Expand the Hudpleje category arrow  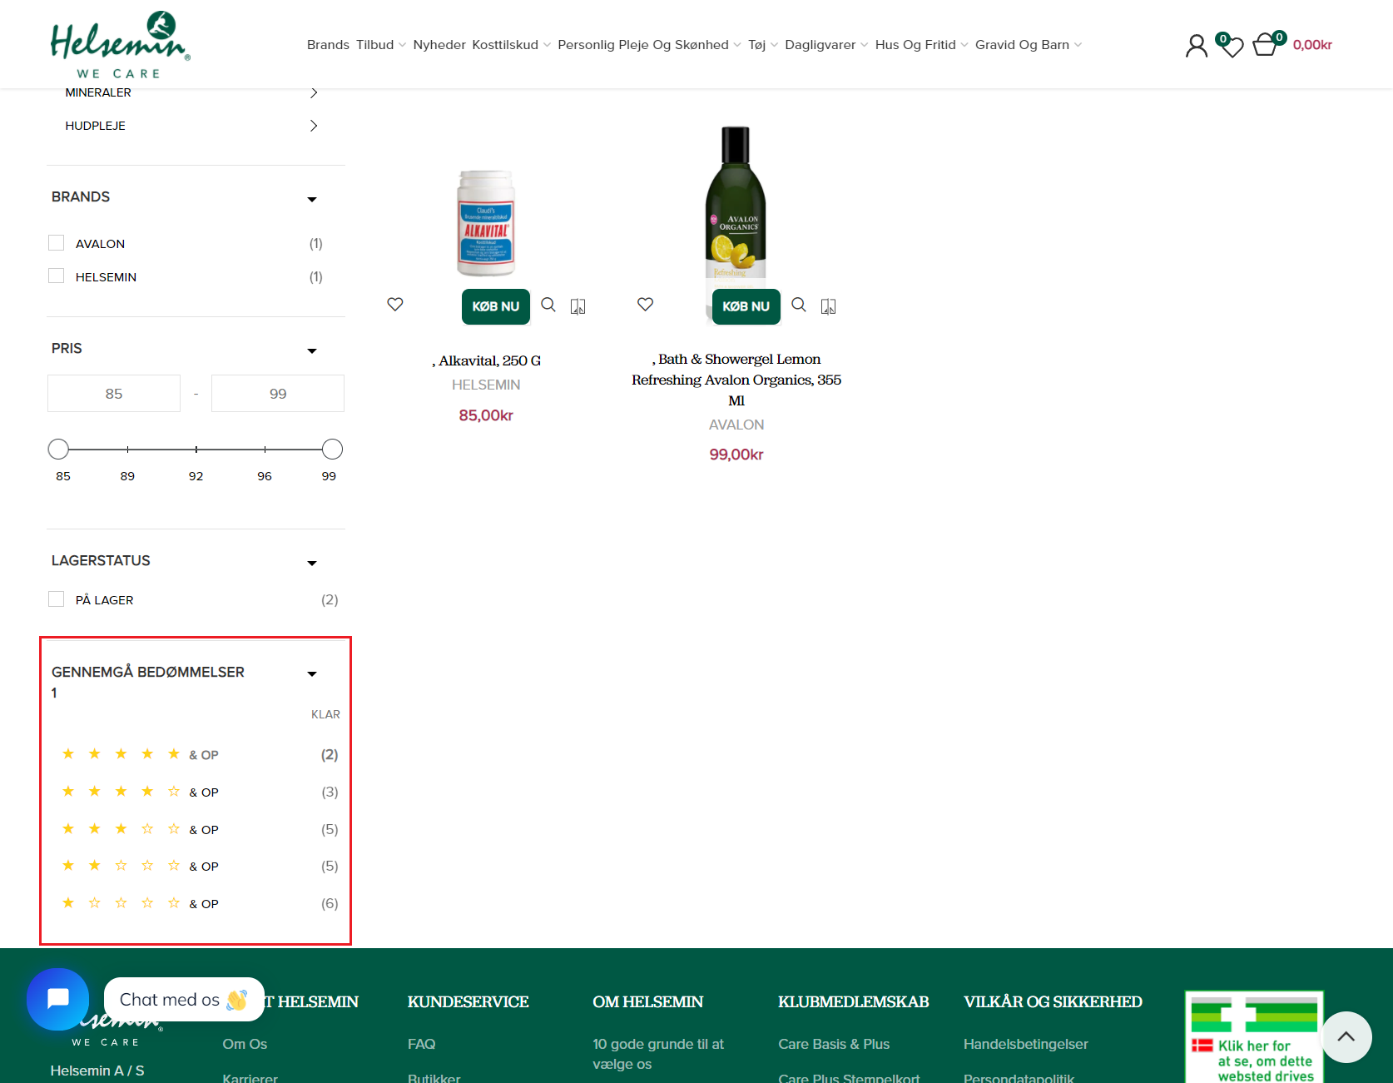pos(314,126)
